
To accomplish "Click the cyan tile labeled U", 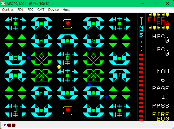I will click(x=15, y=110).
